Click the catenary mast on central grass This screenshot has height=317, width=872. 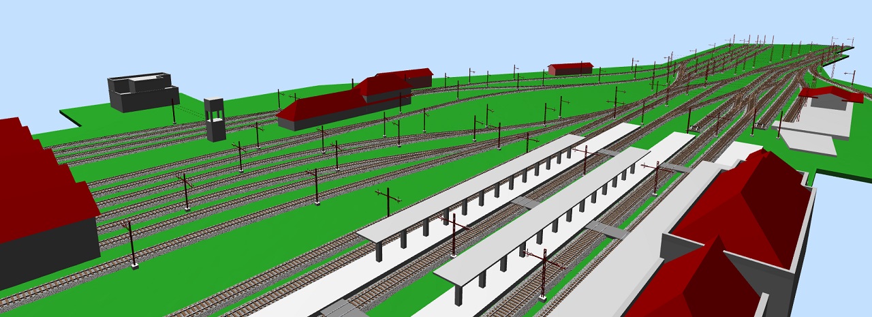click(388, 203)
